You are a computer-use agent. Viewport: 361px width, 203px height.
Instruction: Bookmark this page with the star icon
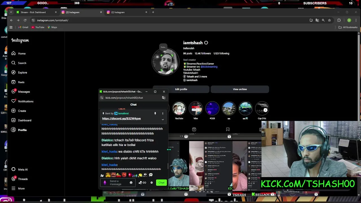(x=329, y=20)
